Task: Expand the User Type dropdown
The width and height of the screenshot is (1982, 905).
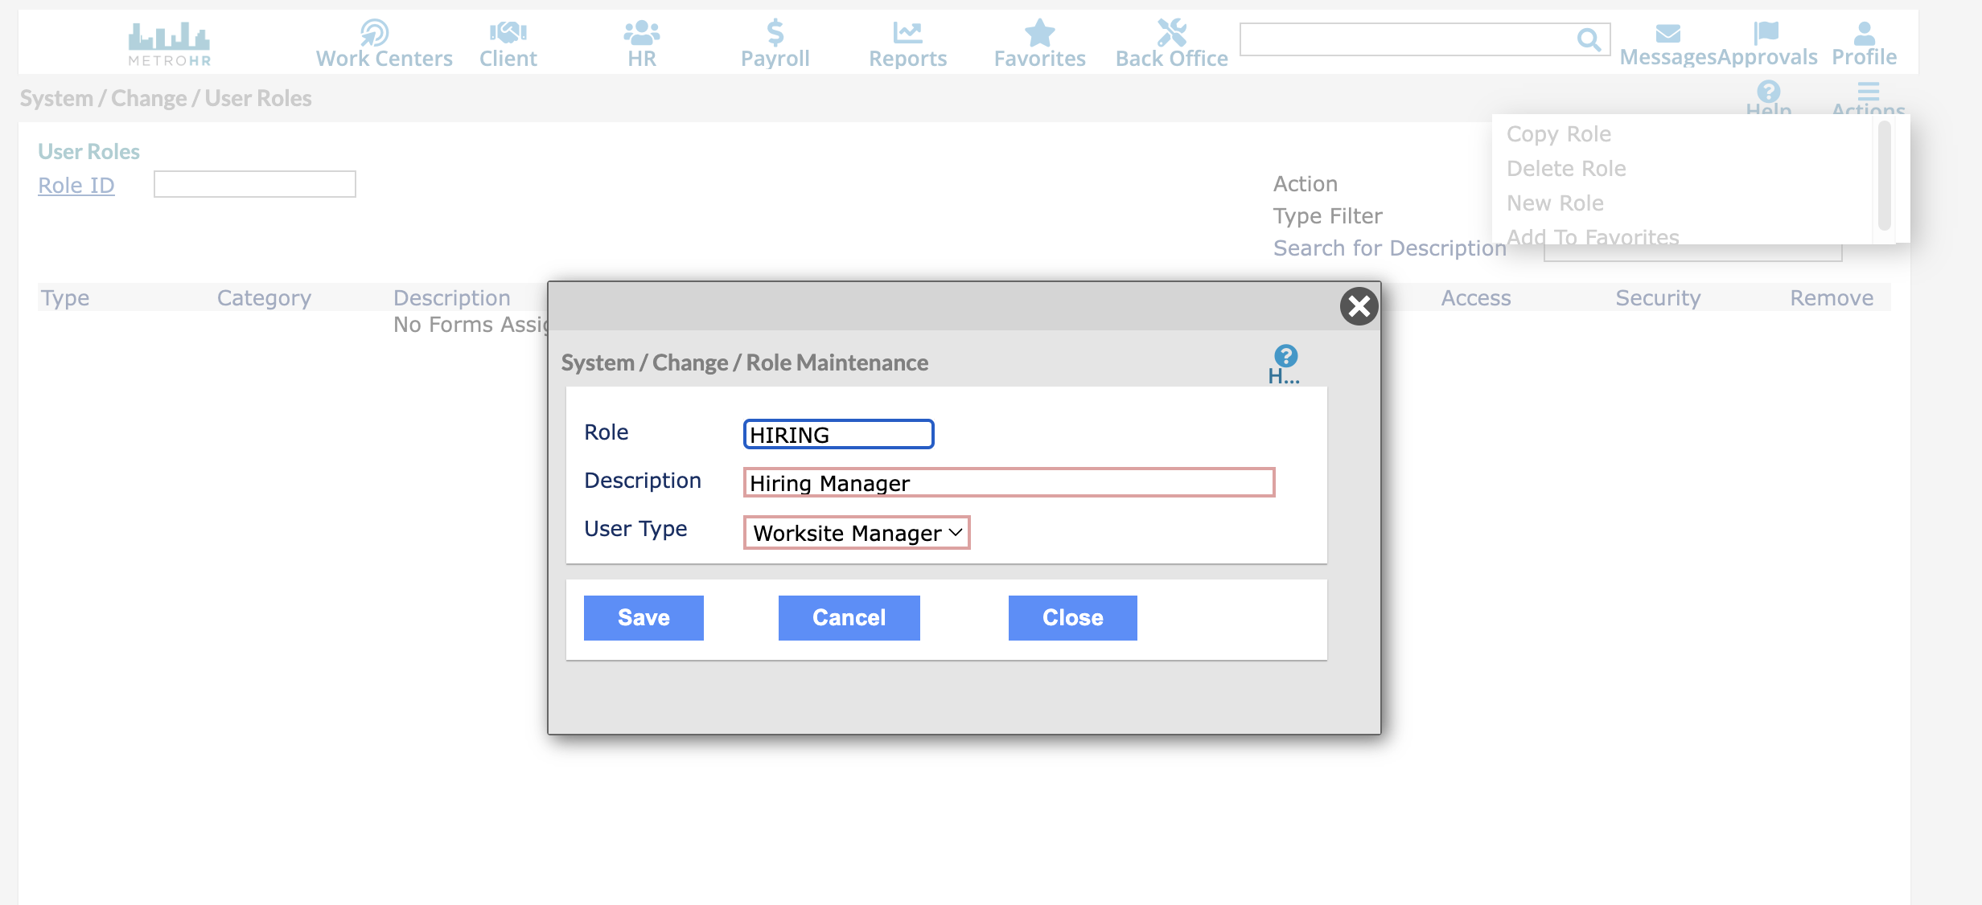Action: tap(857, 533)
